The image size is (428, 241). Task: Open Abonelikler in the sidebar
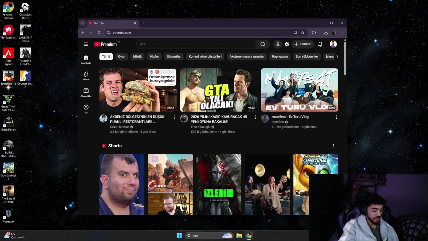(86, 92)
